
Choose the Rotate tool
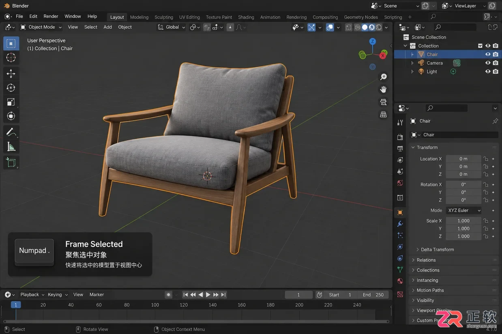point(11,87)
